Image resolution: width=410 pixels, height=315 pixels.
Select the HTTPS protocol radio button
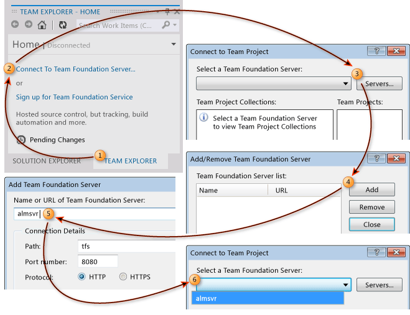[x=123, y=276]
